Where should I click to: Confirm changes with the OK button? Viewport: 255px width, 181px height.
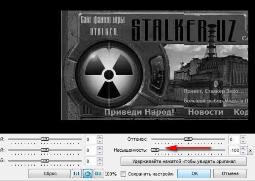(x=194, y=173)
